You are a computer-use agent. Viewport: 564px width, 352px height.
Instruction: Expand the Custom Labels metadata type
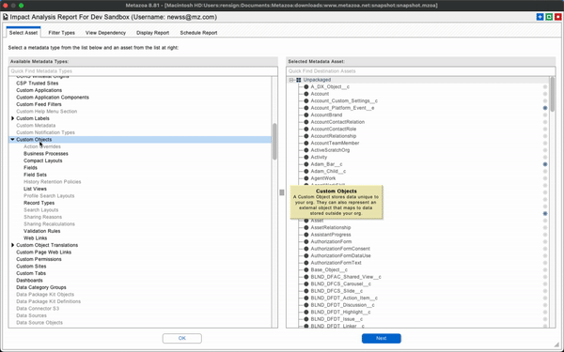point(12,118)
